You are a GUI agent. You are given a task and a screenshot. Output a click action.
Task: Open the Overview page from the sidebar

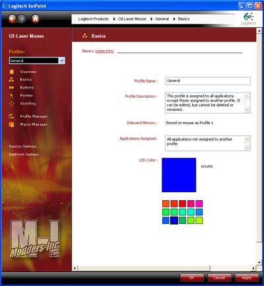point(28,72)
